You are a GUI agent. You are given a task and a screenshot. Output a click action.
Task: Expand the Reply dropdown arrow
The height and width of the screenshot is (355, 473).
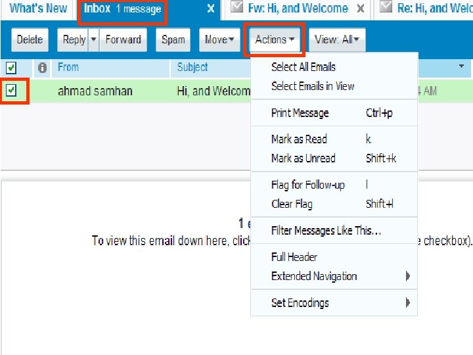click(93, 39)
